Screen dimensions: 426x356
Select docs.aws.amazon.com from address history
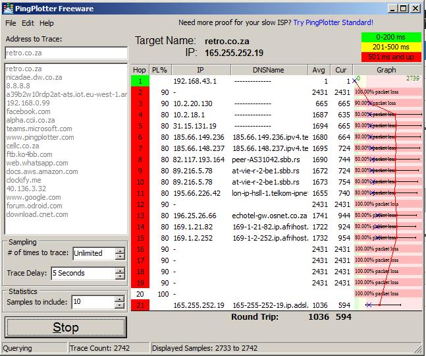point(42,171)
